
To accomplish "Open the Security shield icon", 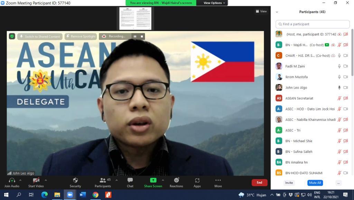I will point(75,180).
